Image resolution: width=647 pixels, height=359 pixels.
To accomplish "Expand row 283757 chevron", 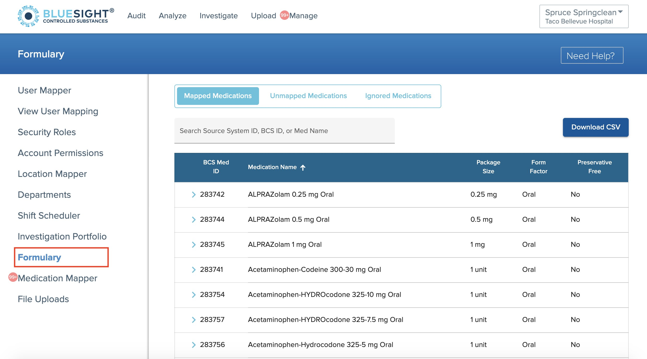I will [193, 320].
